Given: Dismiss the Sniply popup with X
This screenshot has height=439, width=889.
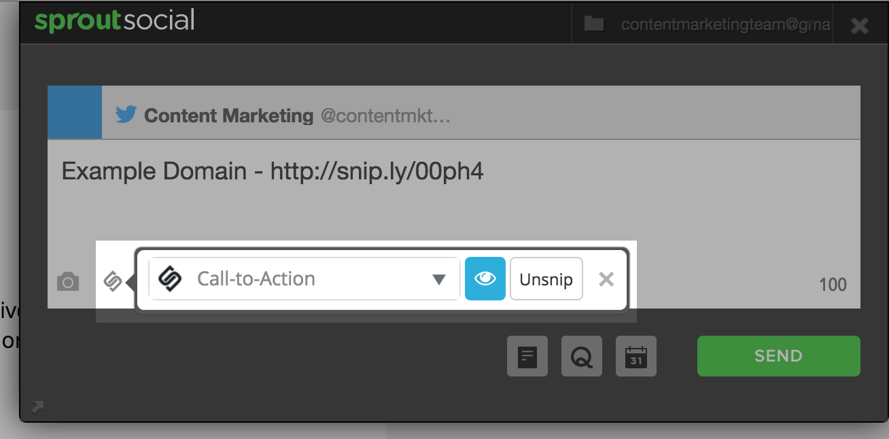Looking at the screenshot, I should [606, 279].
